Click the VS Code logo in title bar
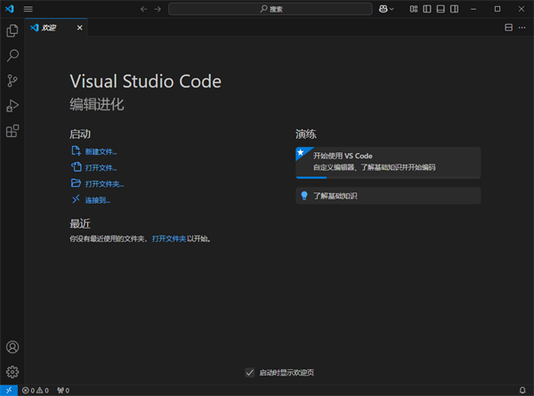Viewport: 534px width, 396px height. (10, 9)
